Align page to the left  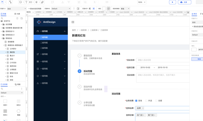90,9
